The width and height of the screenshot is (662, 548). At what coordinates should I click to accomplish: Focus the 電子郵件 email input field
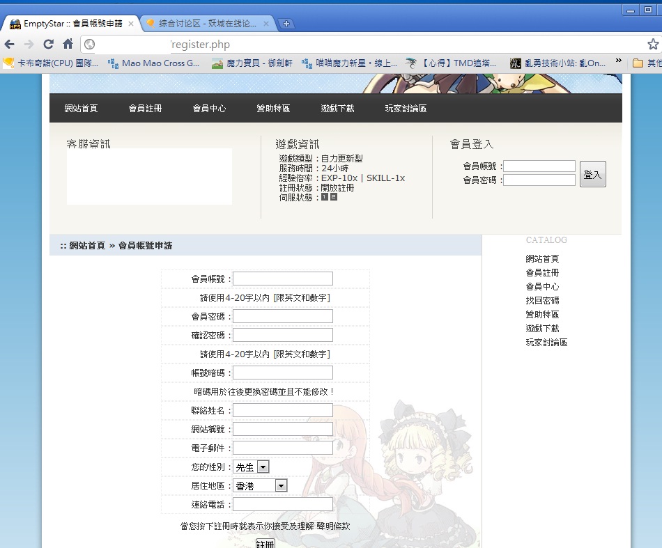282,448
